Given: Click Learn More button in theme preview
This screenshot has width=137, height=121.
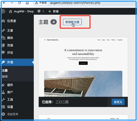Looking at the screenshot, I should click(x=83, y=63).
